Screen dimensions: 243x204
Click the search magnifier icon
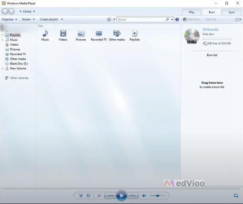tap(167, 19)
